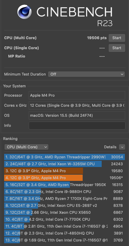Select the AMD Ryzen Threadripper 2990WX ranking entry
Screen dimensions: 129x246
pos(64,157)
